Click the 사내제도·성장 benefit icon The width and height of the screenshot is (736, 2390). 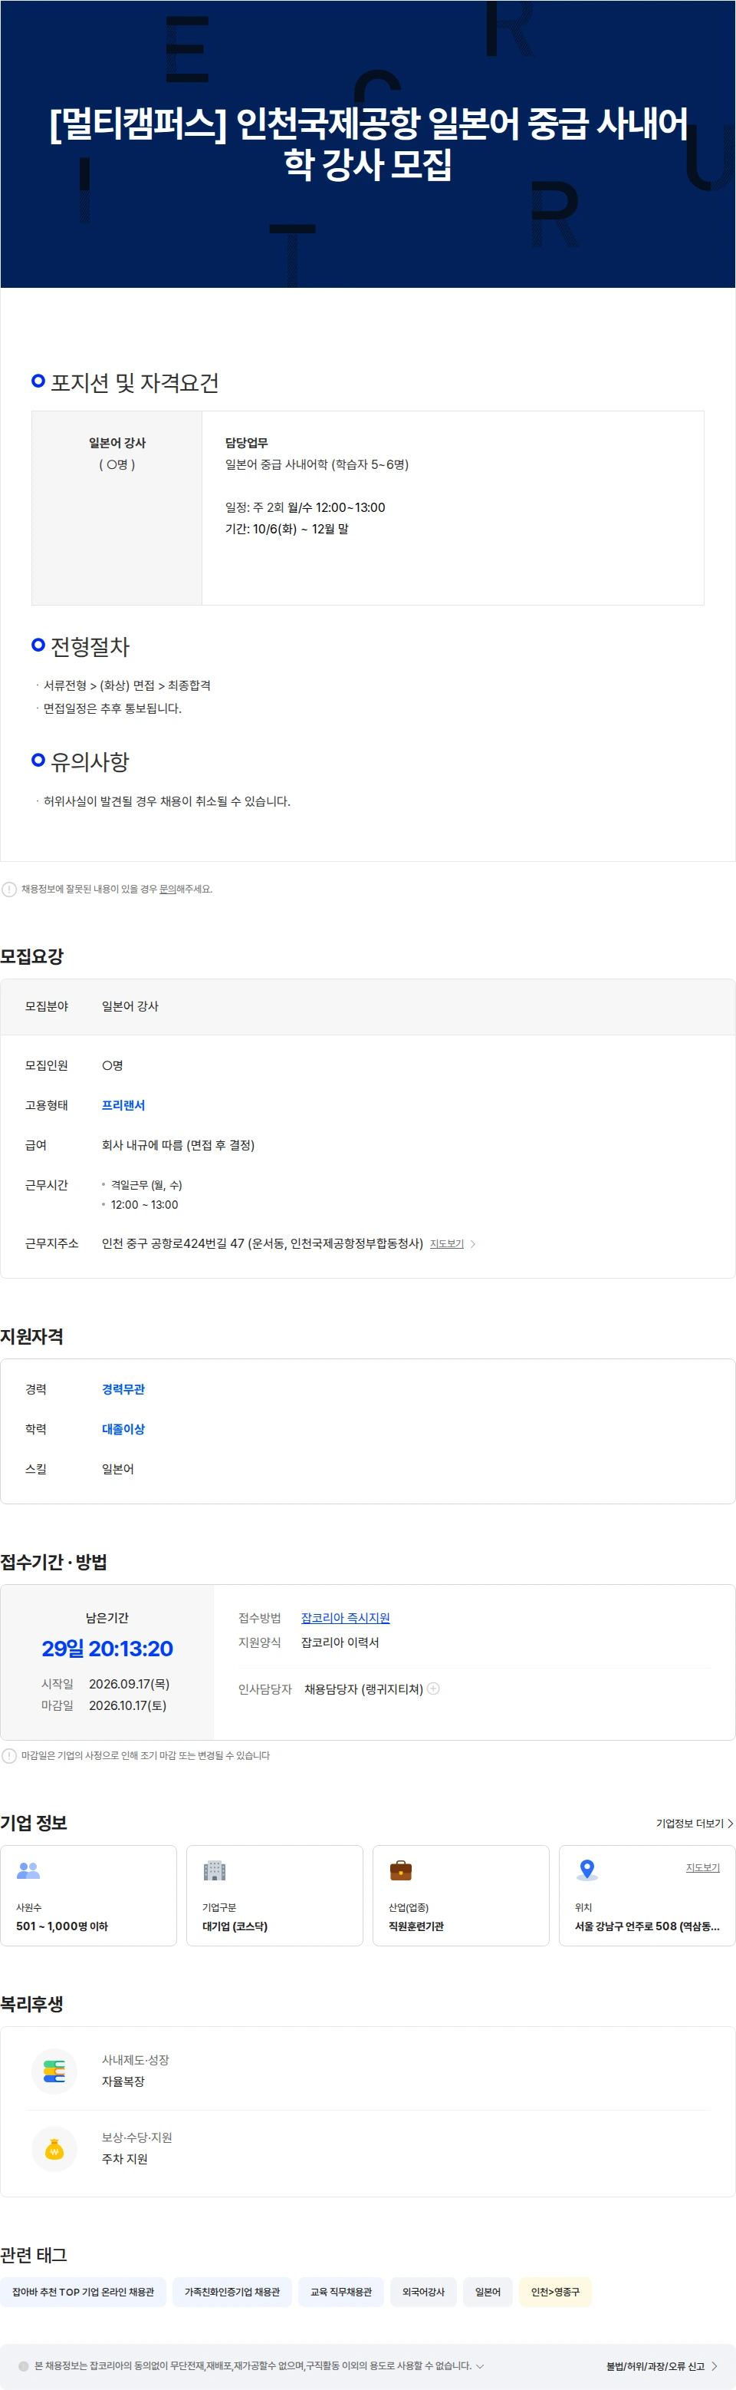click(54, 2071)
